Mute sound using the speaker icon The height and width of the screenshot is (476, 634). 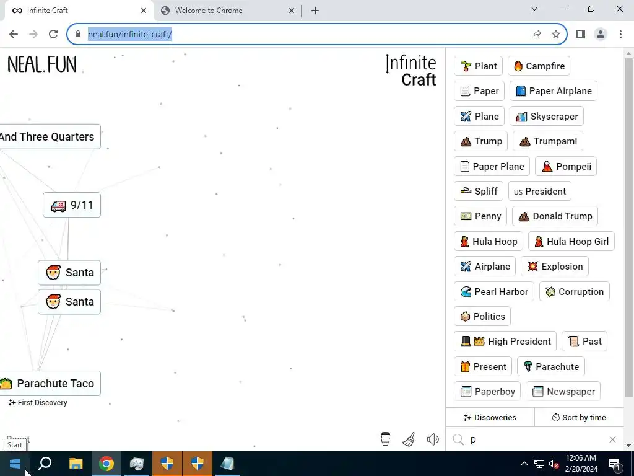[x=433, y=439]
